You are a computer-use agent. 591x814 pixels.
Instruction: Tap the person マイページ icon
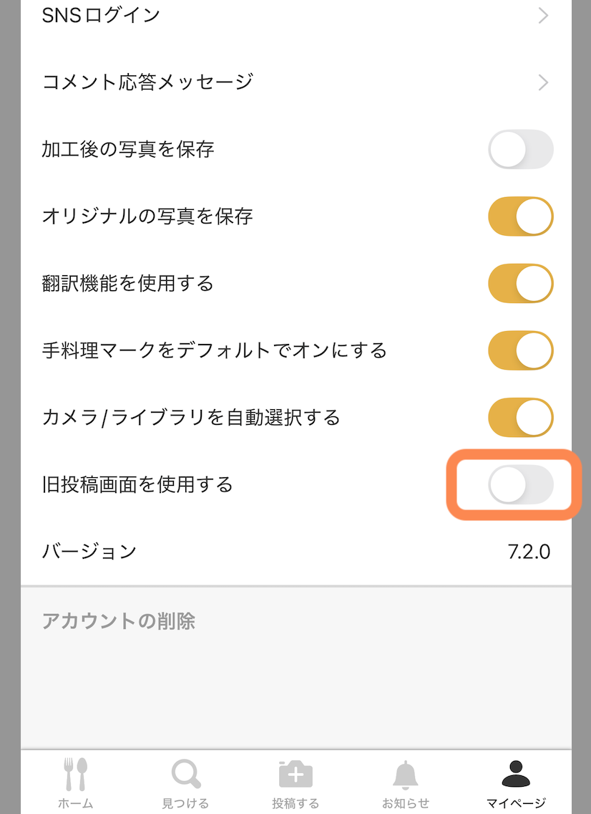pyautogui.click(x=515, y=774)
